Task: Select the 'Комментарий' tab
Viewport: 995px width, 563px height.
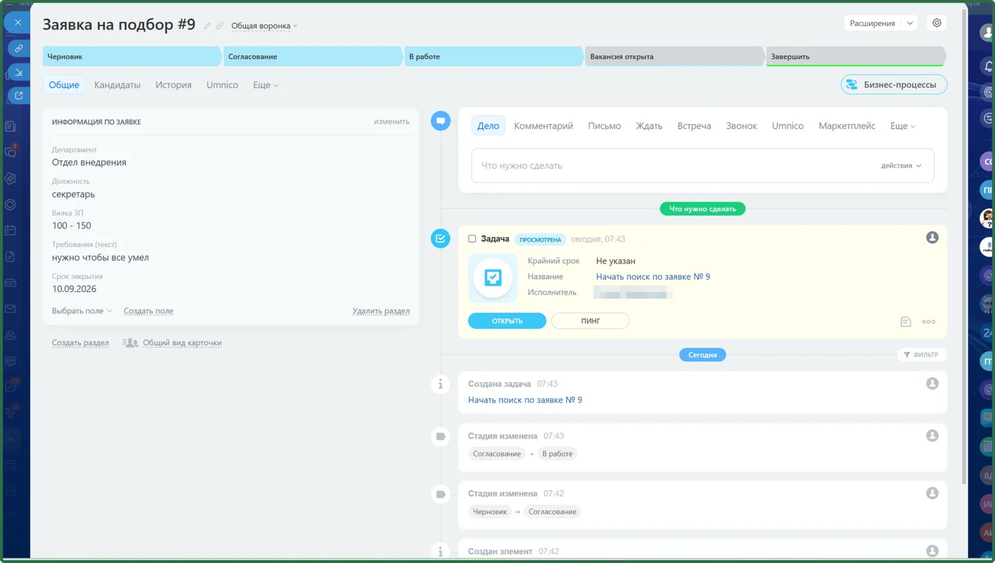Action: (544, 126)
